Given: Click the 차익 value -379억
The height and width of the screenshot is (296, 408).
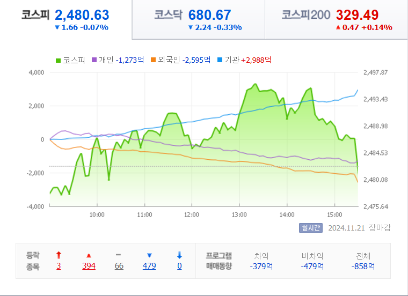Looking at the screenshot, I should click(261, 266).
